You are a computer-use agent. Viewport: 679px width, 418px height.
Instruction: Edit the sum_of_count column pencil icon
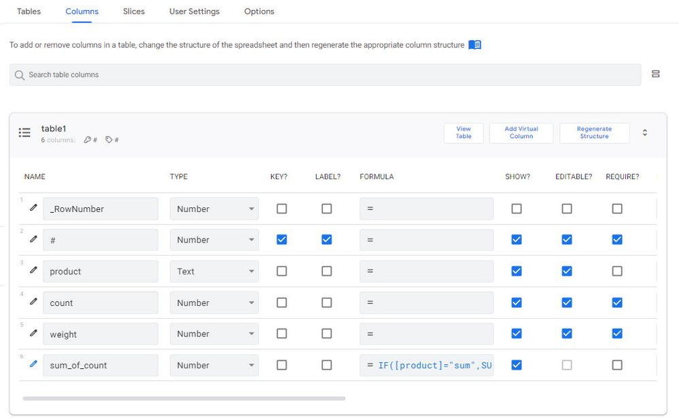[33, 364]
